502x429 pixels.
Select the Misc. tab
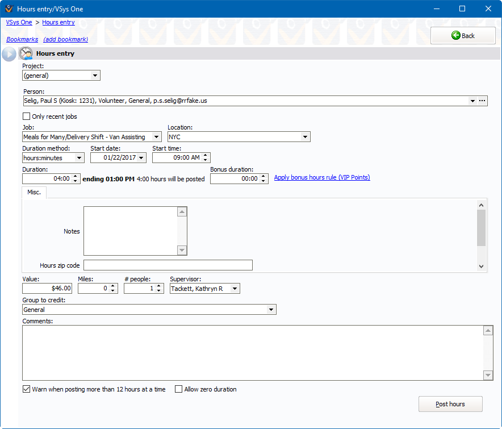pos(34,193)
